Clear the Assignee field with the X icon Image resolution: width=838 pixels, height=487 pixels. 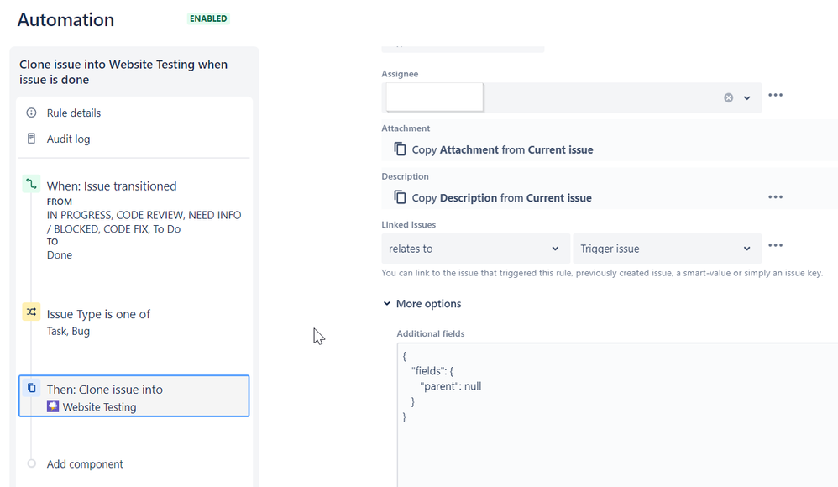(729, 98)
